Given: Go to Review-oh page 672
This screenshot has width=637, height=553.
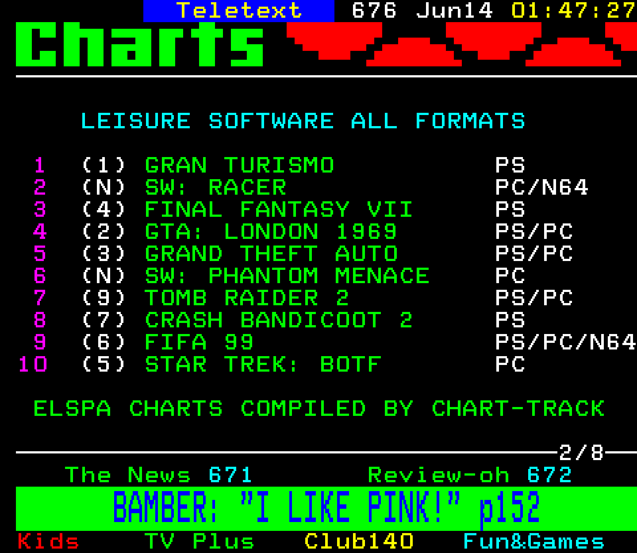Looking at the screenshot, I should tap(470, 475).
